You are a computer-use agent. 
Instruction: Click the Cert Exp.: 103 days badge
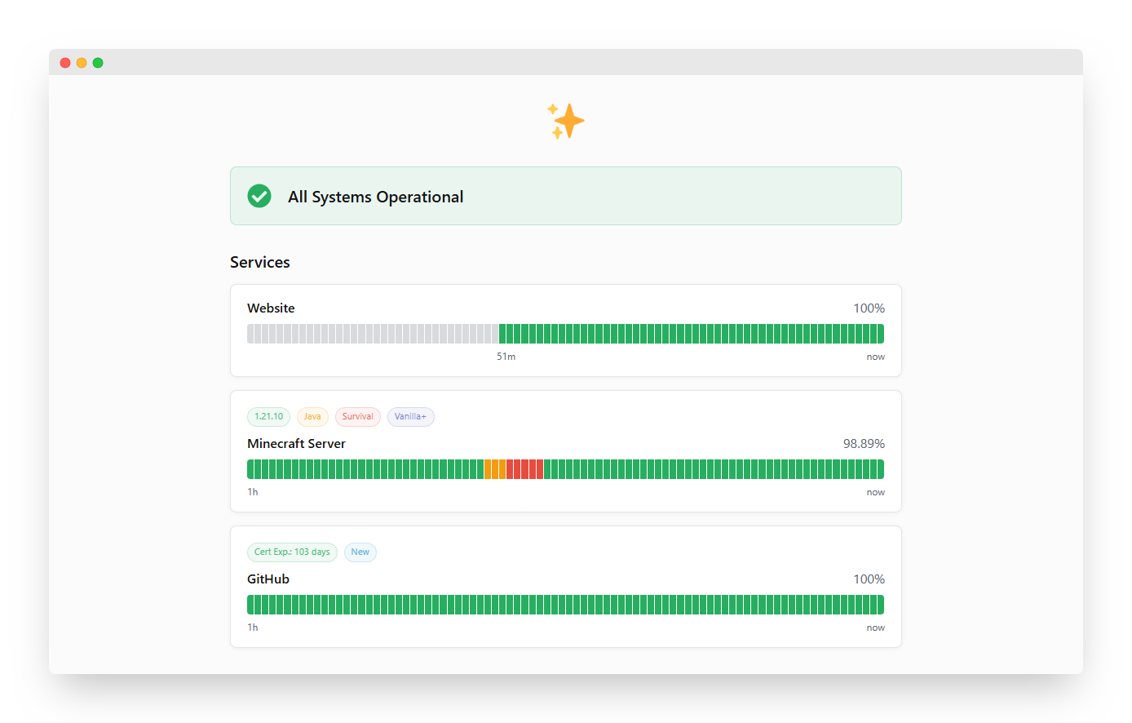pyautogui.click(x=292, y=552)
